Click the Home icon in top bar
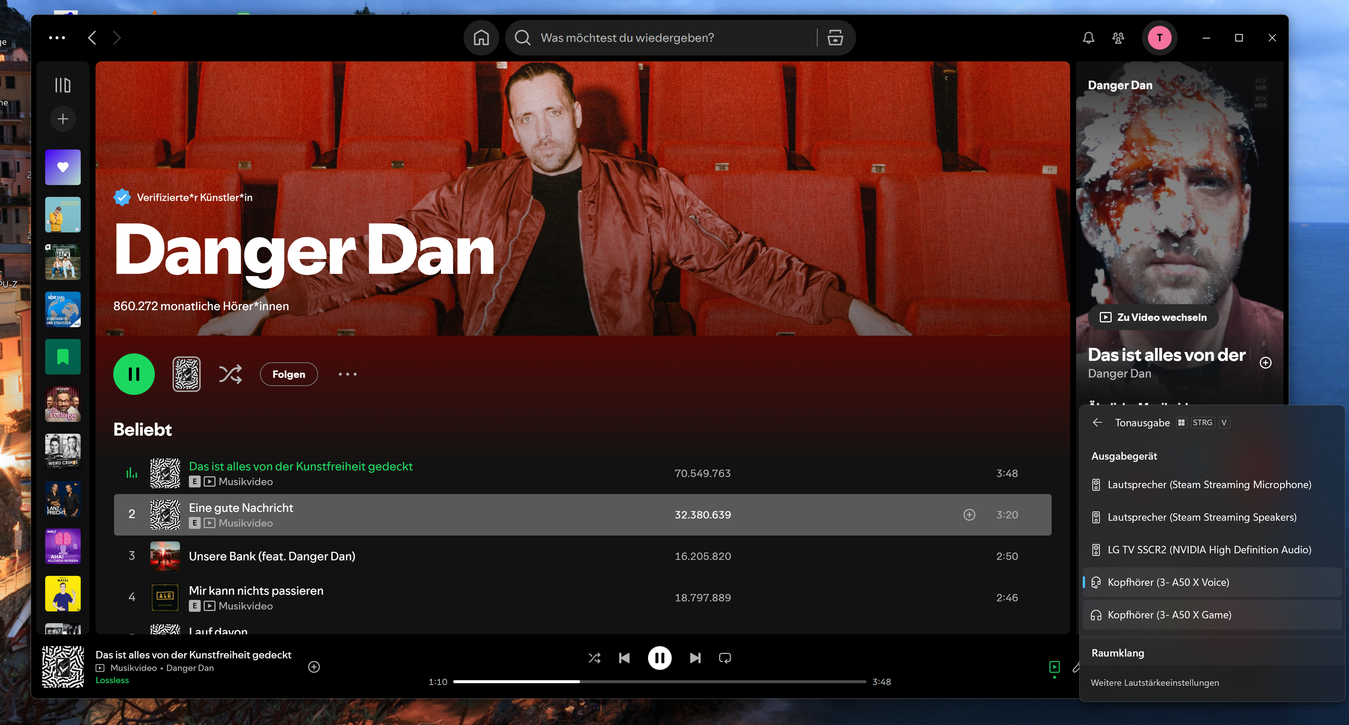Screen dimensions: 1349x725 [x=481, y=38]
